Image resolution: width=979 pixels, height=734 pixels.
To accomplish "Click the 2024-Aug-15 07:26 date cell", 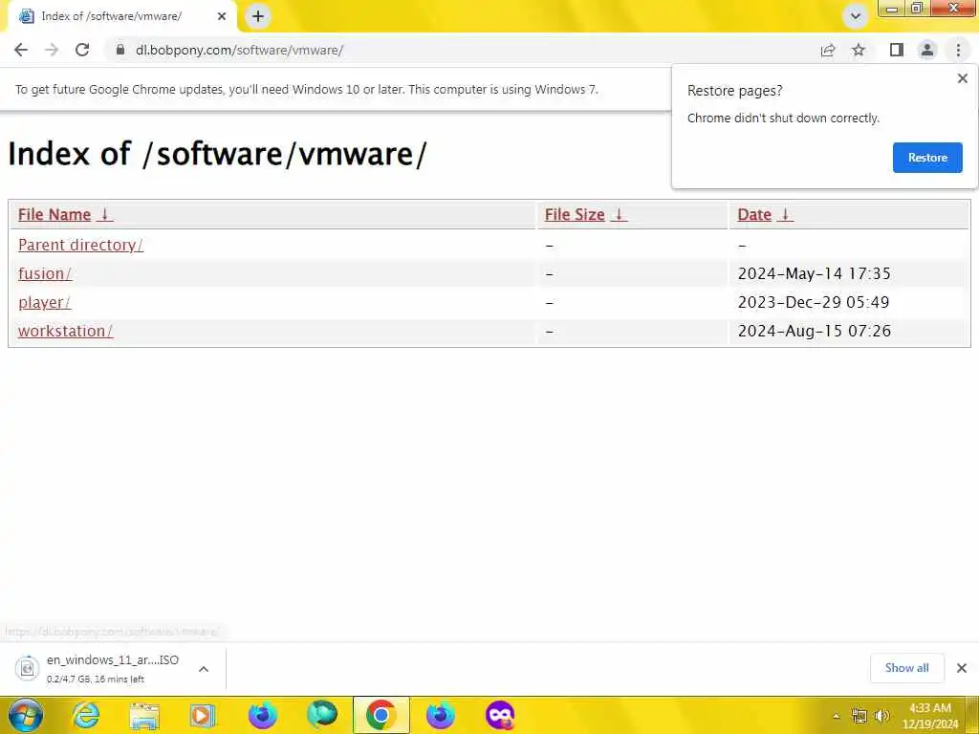I will point(815,331).
